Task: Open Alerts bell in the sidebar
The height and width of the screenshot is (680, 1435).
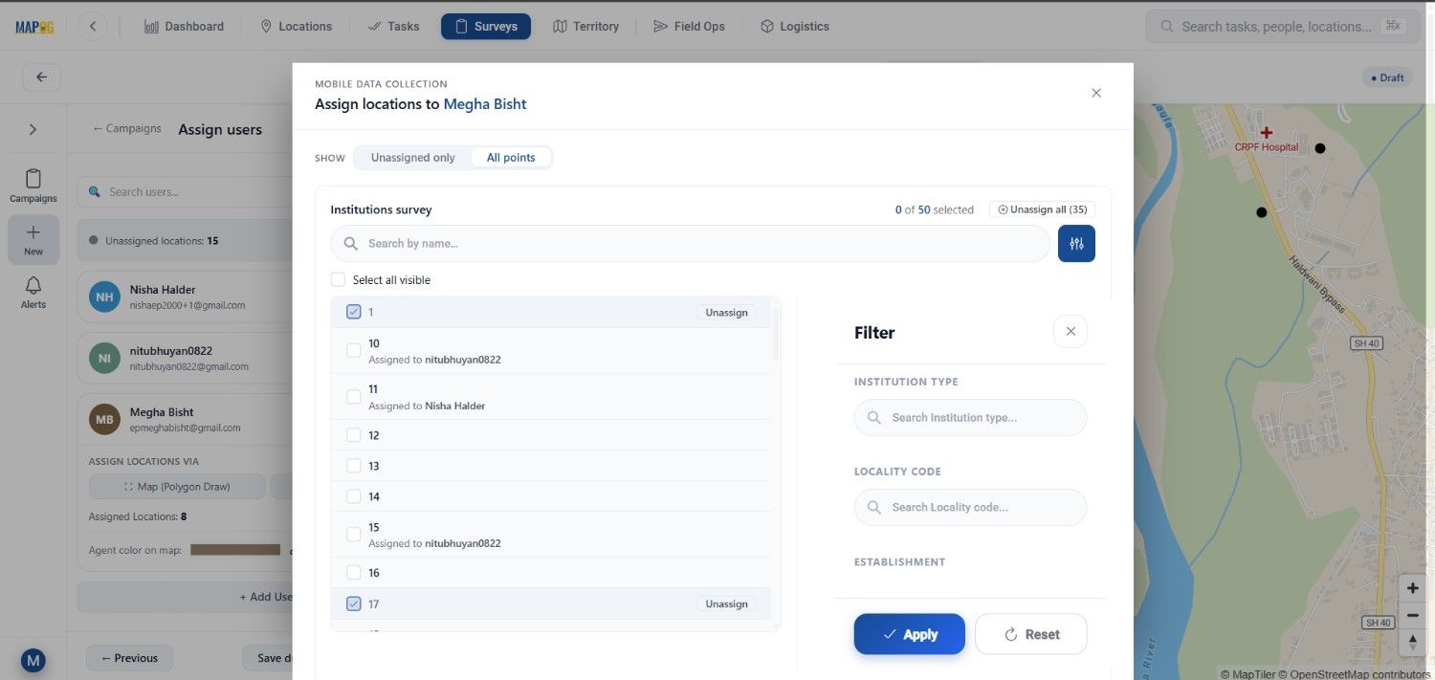Action: point(33,292)
